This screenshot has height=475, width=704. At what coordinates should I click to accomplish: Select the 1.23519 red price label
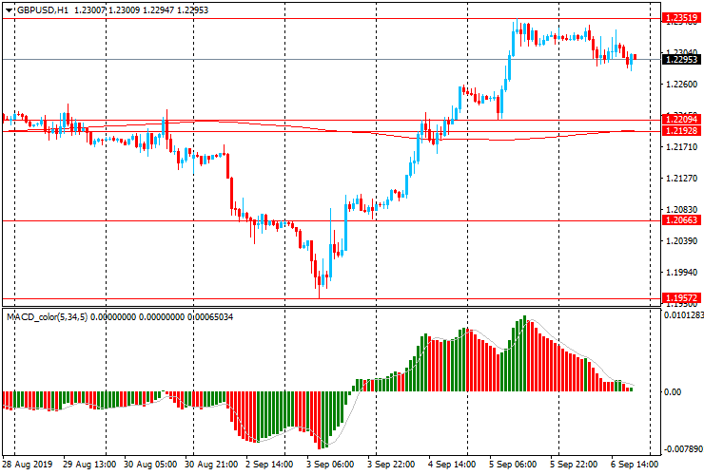pyautogui.click(x=681, y=18)
